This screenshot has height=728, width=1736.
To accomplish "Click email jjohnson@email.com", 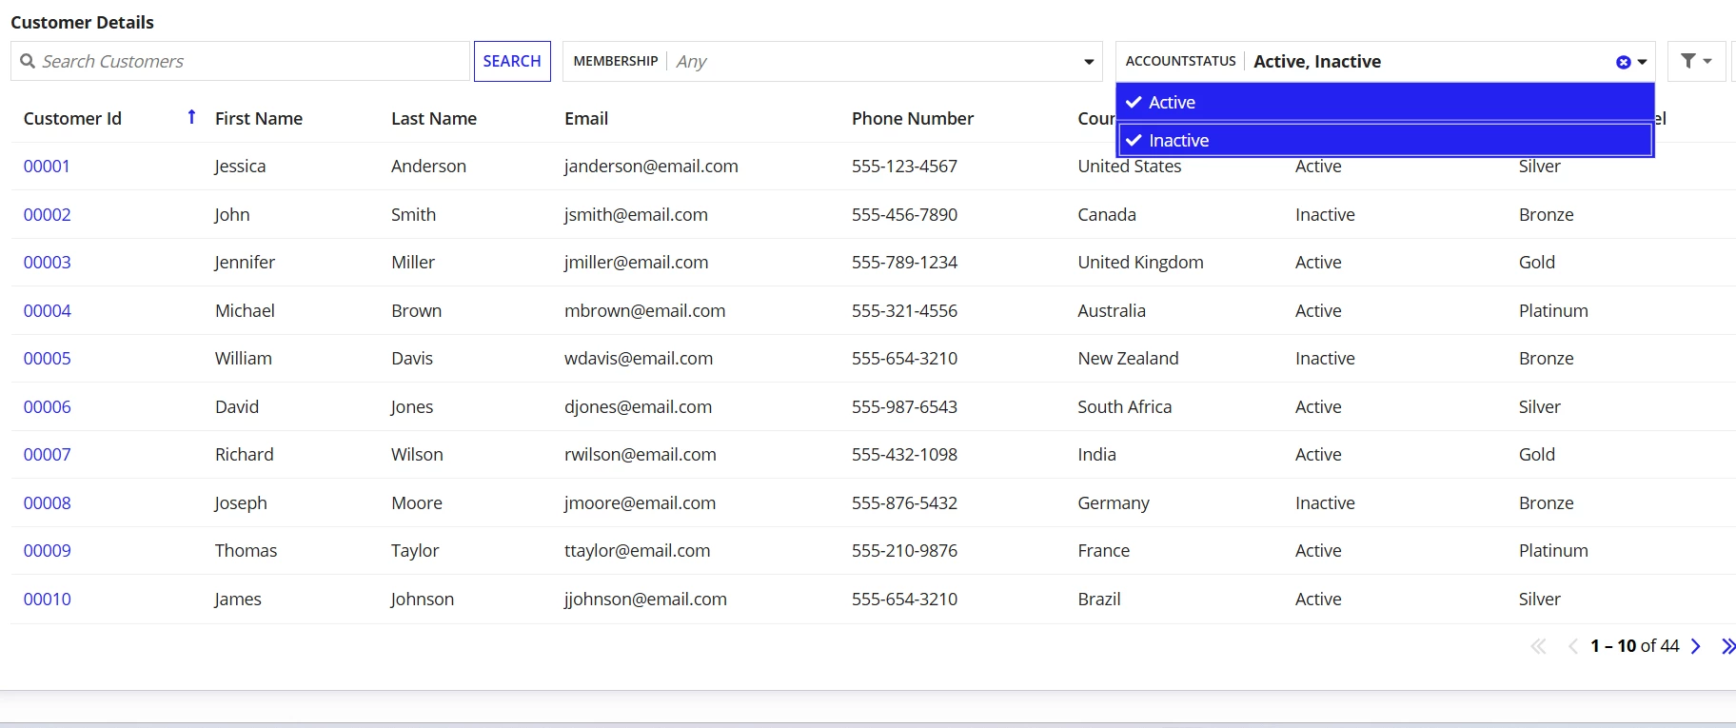I will 645,599.
